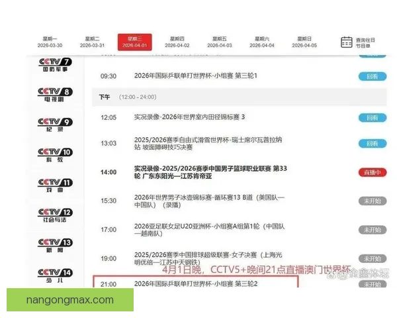Select the CCTV-12 社会与法 channel logo

pos(55,215)
